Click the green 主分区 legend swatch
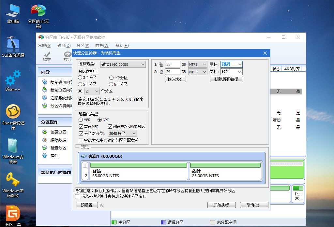 (114, 222)
